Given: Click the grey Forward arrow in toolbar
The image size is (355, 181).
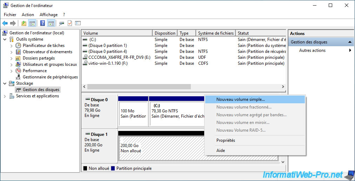Looking at the screenshot, I should [x=13, y=23].
